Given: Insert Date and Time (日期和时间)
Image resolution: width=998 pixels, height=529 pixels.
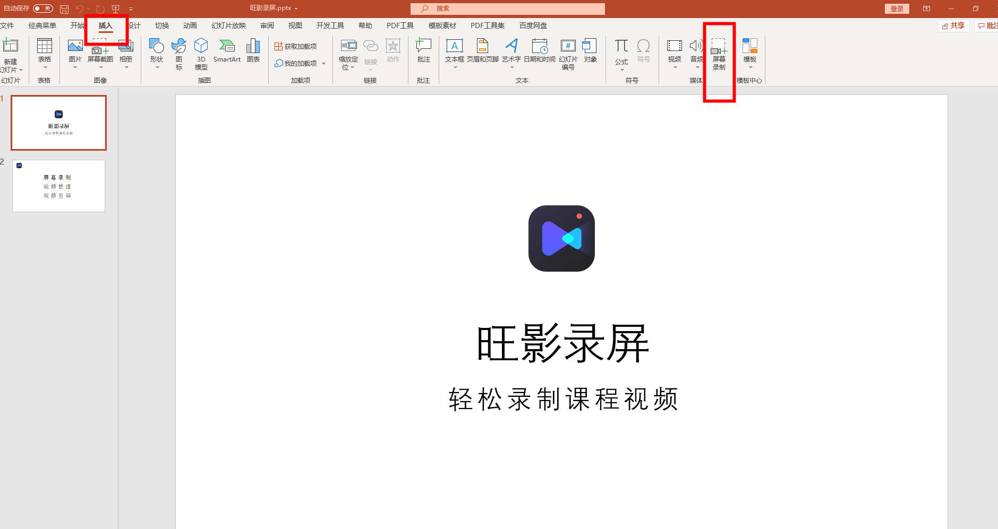Looking at the screenshot, I should (540, 51).
